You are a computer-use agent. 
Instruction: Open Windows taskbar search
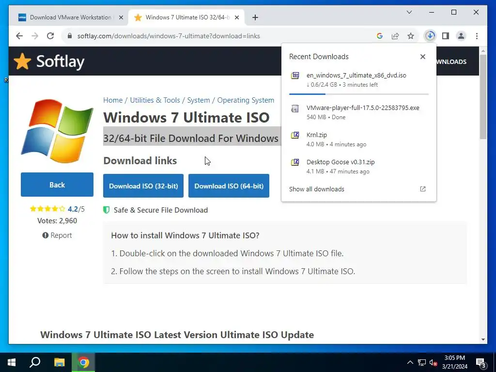[35, 362]
